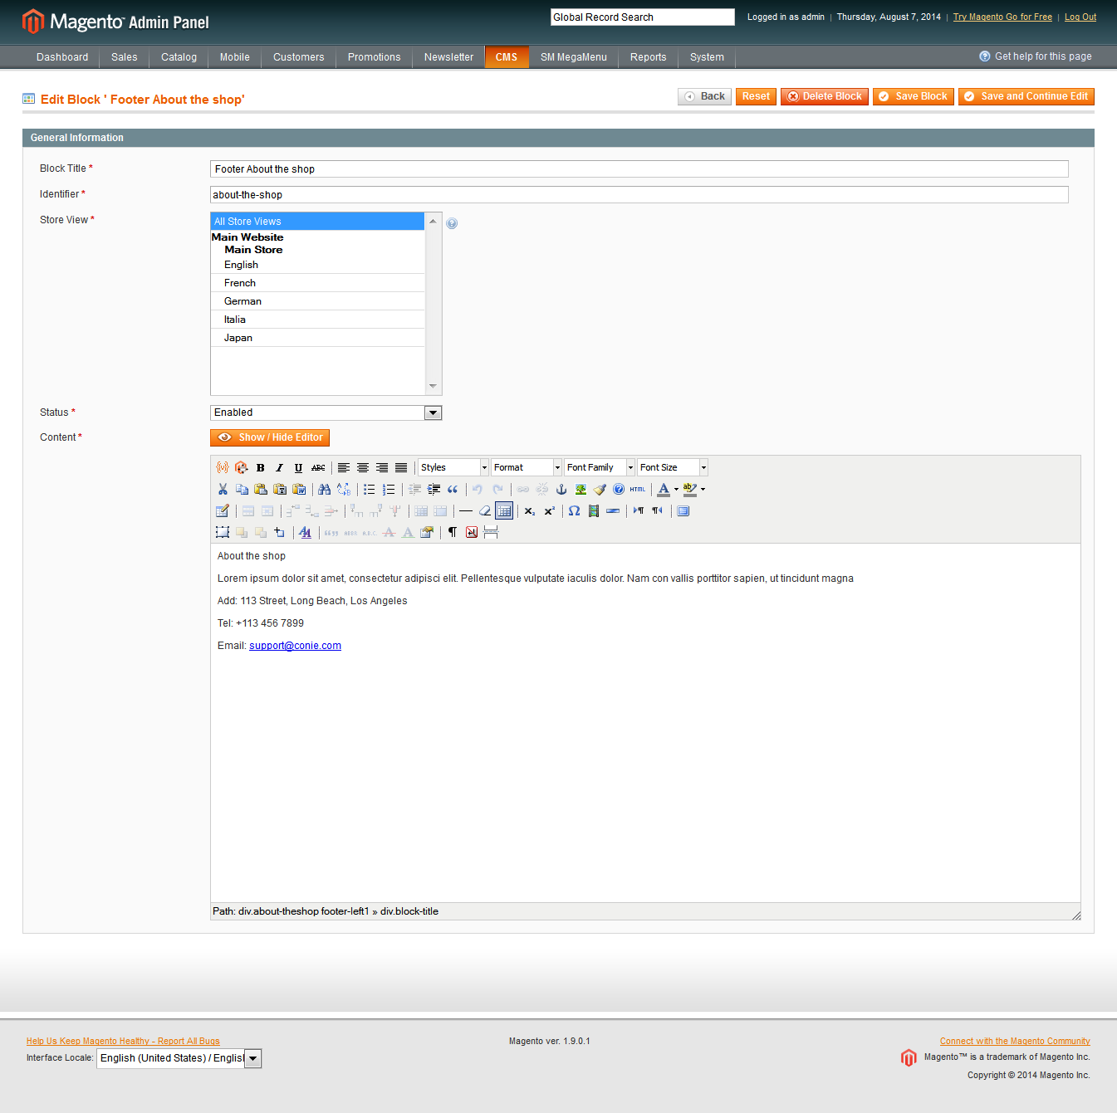The image size is (1117, 1113).
Task: Click the Insert Image icon
Action: [580, 489]
